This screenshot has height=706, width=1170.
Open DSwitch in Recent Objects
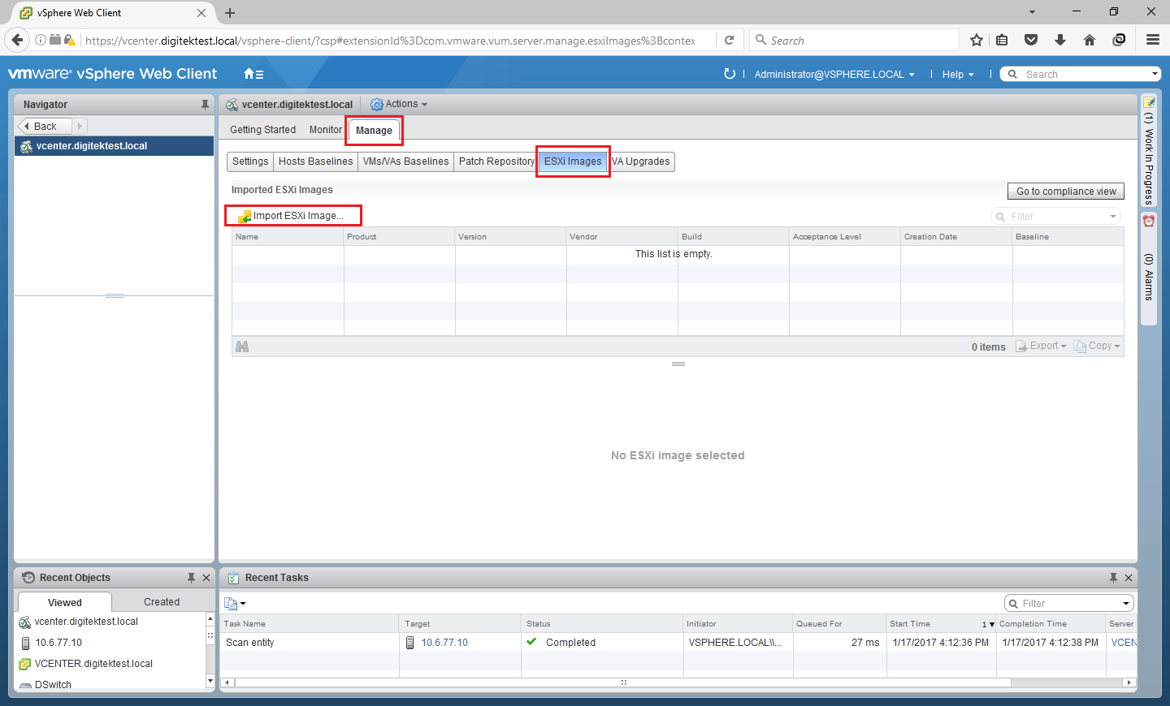53,685
